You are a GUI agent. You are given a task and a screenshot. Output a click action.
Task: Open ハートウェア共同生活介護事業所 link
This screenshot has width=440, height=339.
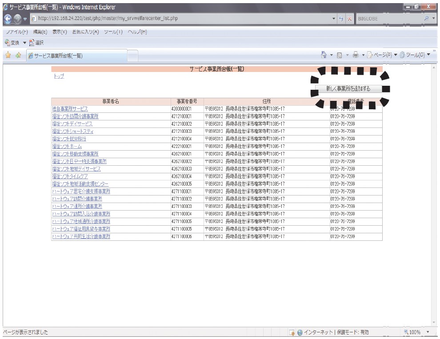[81, 236]
